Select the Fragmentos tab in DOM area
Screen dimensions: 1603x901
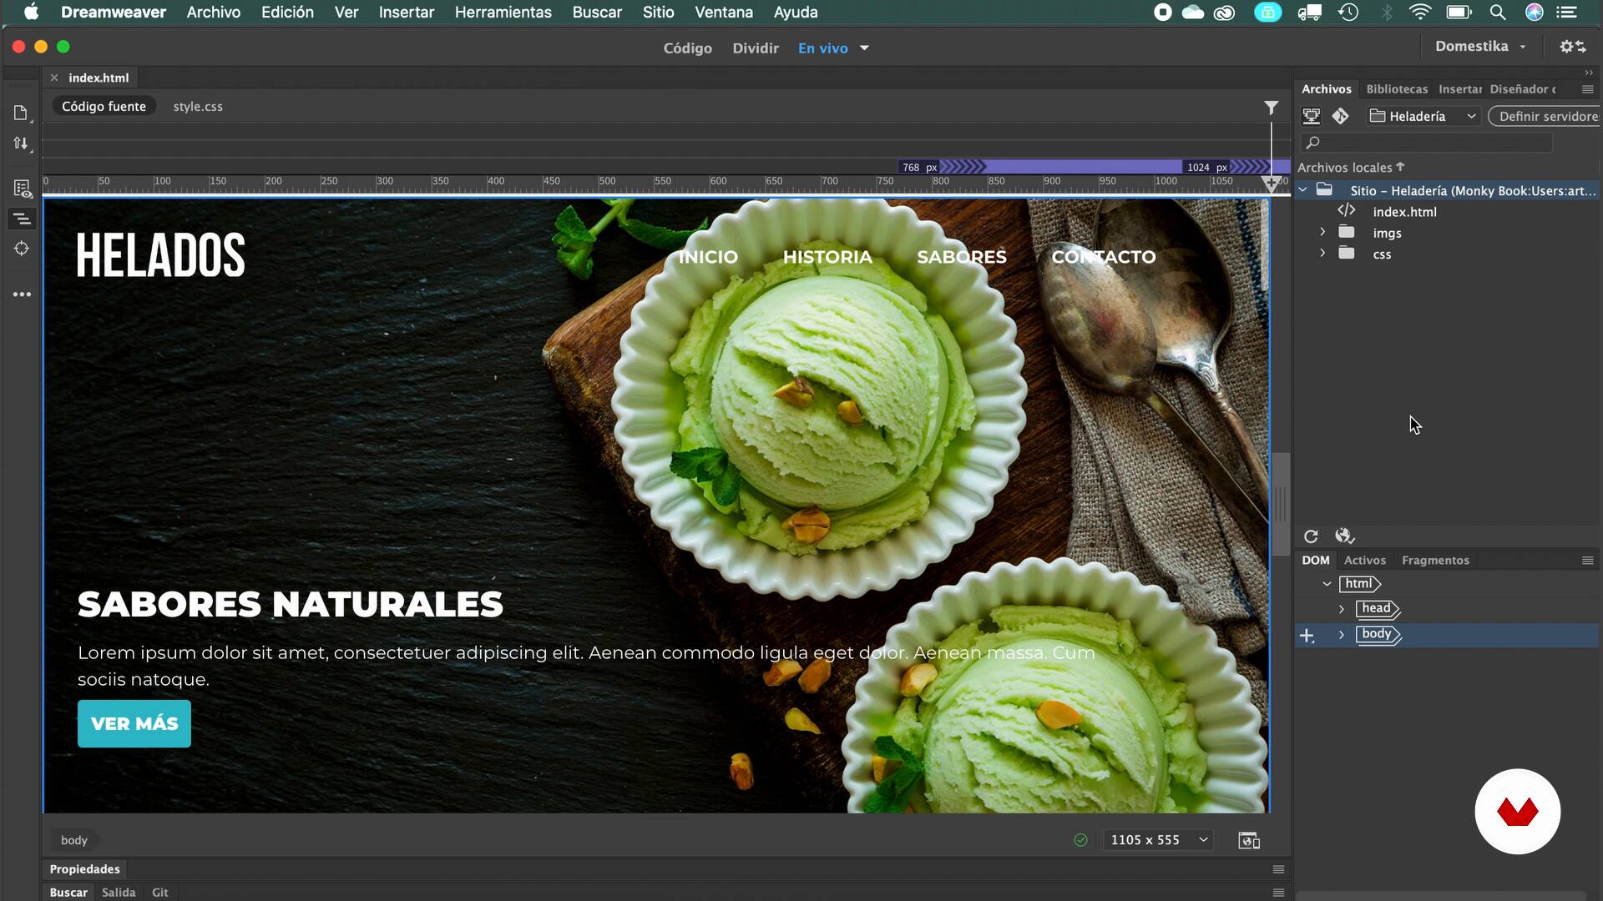[1436, 560]
